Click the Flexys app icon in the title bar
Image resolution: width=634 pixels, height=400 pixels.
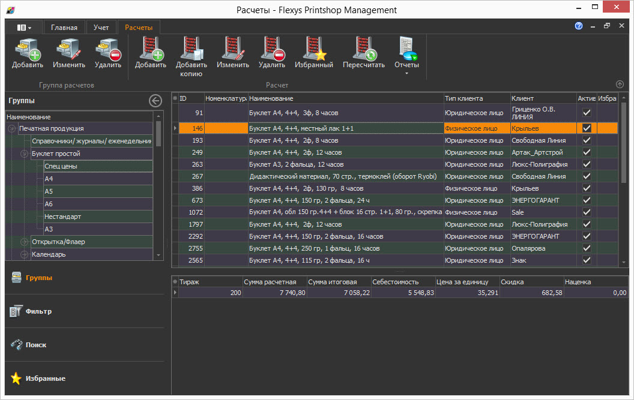coord(11,10)
